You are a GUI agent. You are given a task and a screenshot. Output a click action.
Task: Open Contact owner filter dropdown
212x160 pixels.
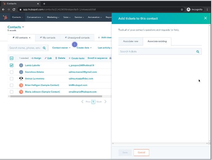click(61, 48)
